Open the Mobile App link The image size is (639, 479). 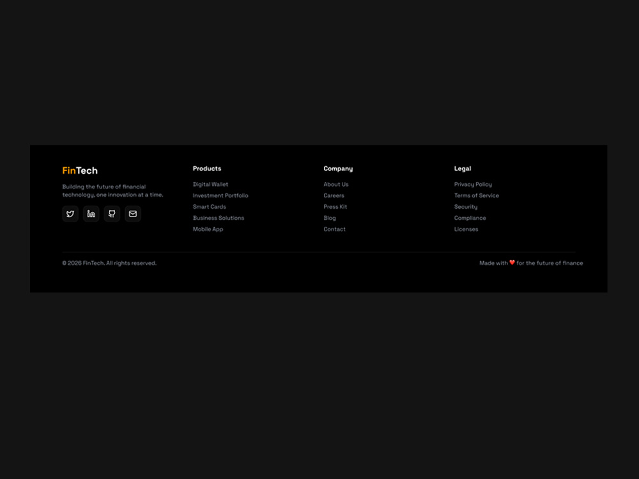click(208, 229)
